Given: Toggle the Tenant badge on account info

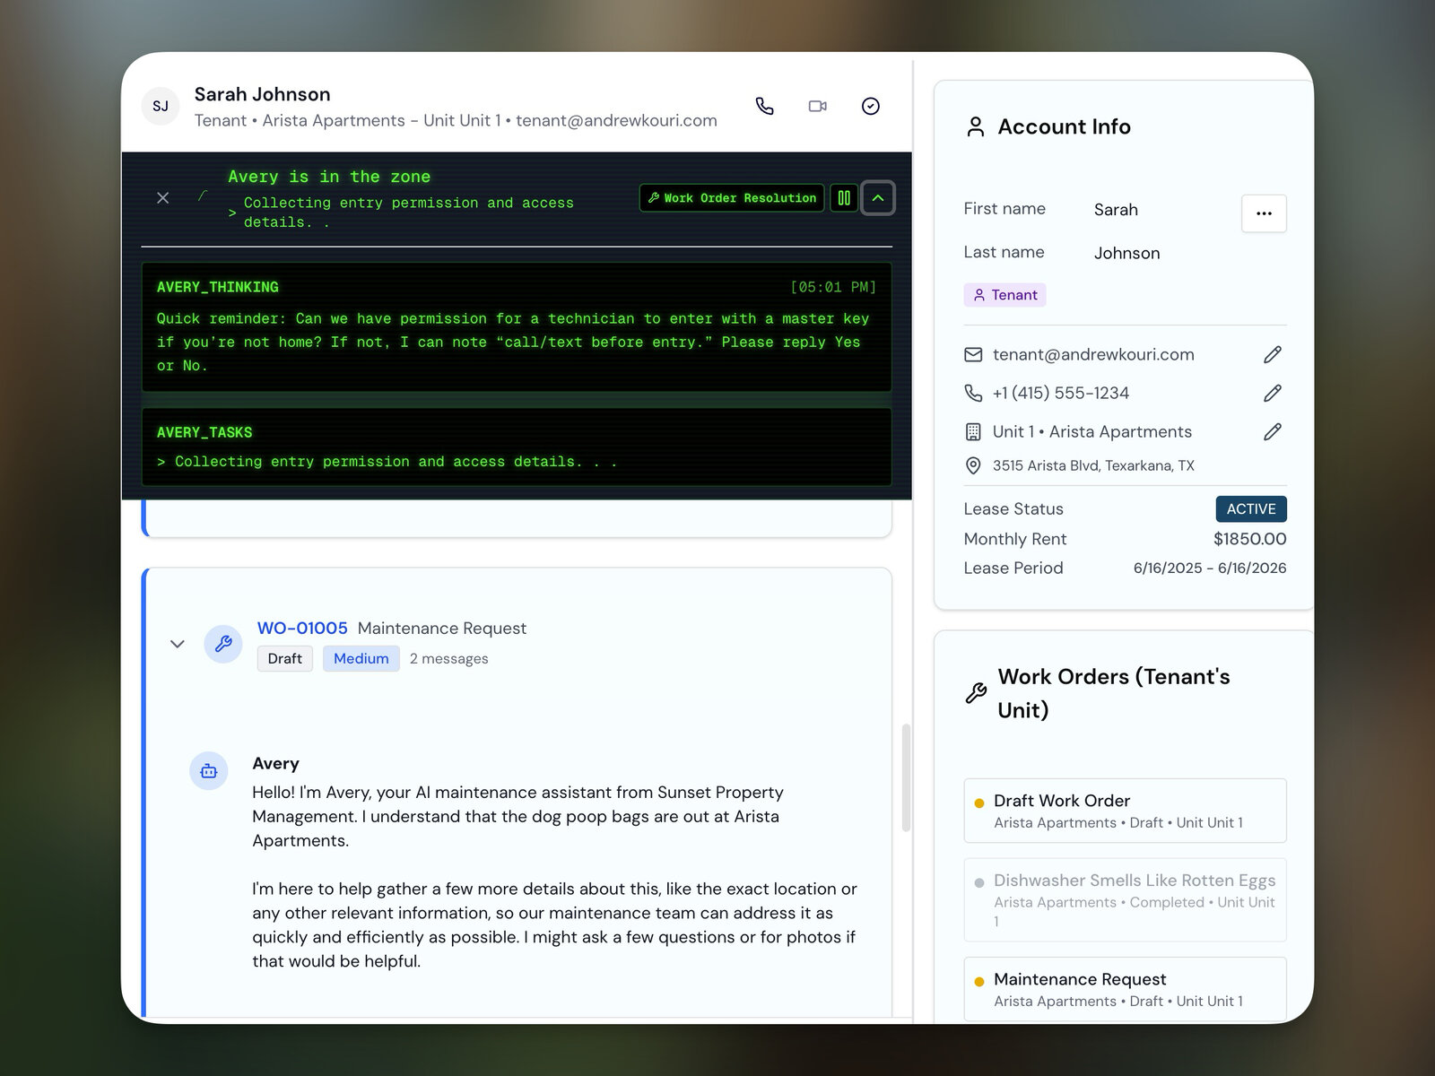Looking at the screenshot, I should tap(1004, 294).
